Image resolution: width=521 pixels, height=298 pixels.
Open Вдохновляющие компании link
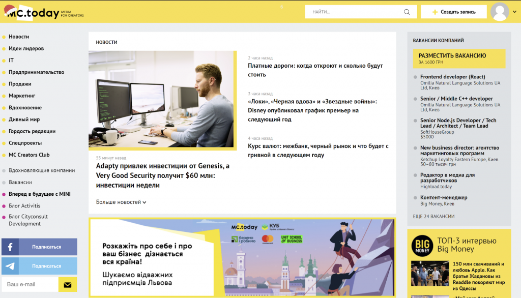[42, 170]
